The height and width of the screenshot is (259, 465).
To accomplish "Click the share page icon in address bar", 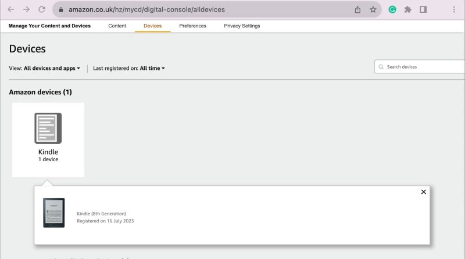I will pyautogui.click(x=357, y=9).
